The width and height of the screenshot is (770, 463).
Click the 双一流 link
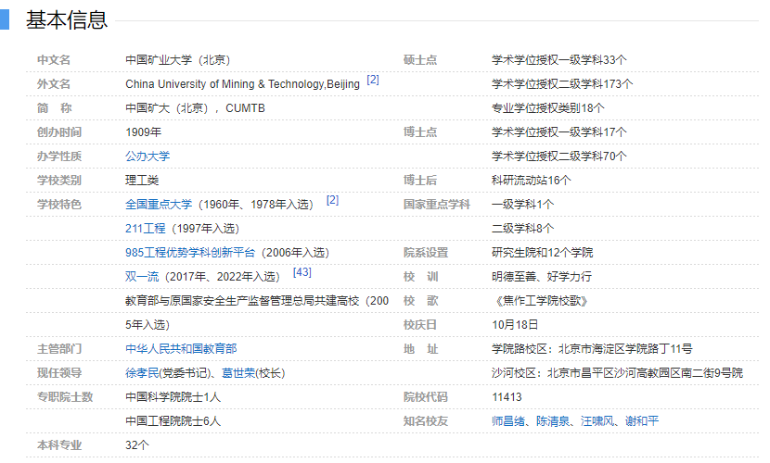[142, 276]
